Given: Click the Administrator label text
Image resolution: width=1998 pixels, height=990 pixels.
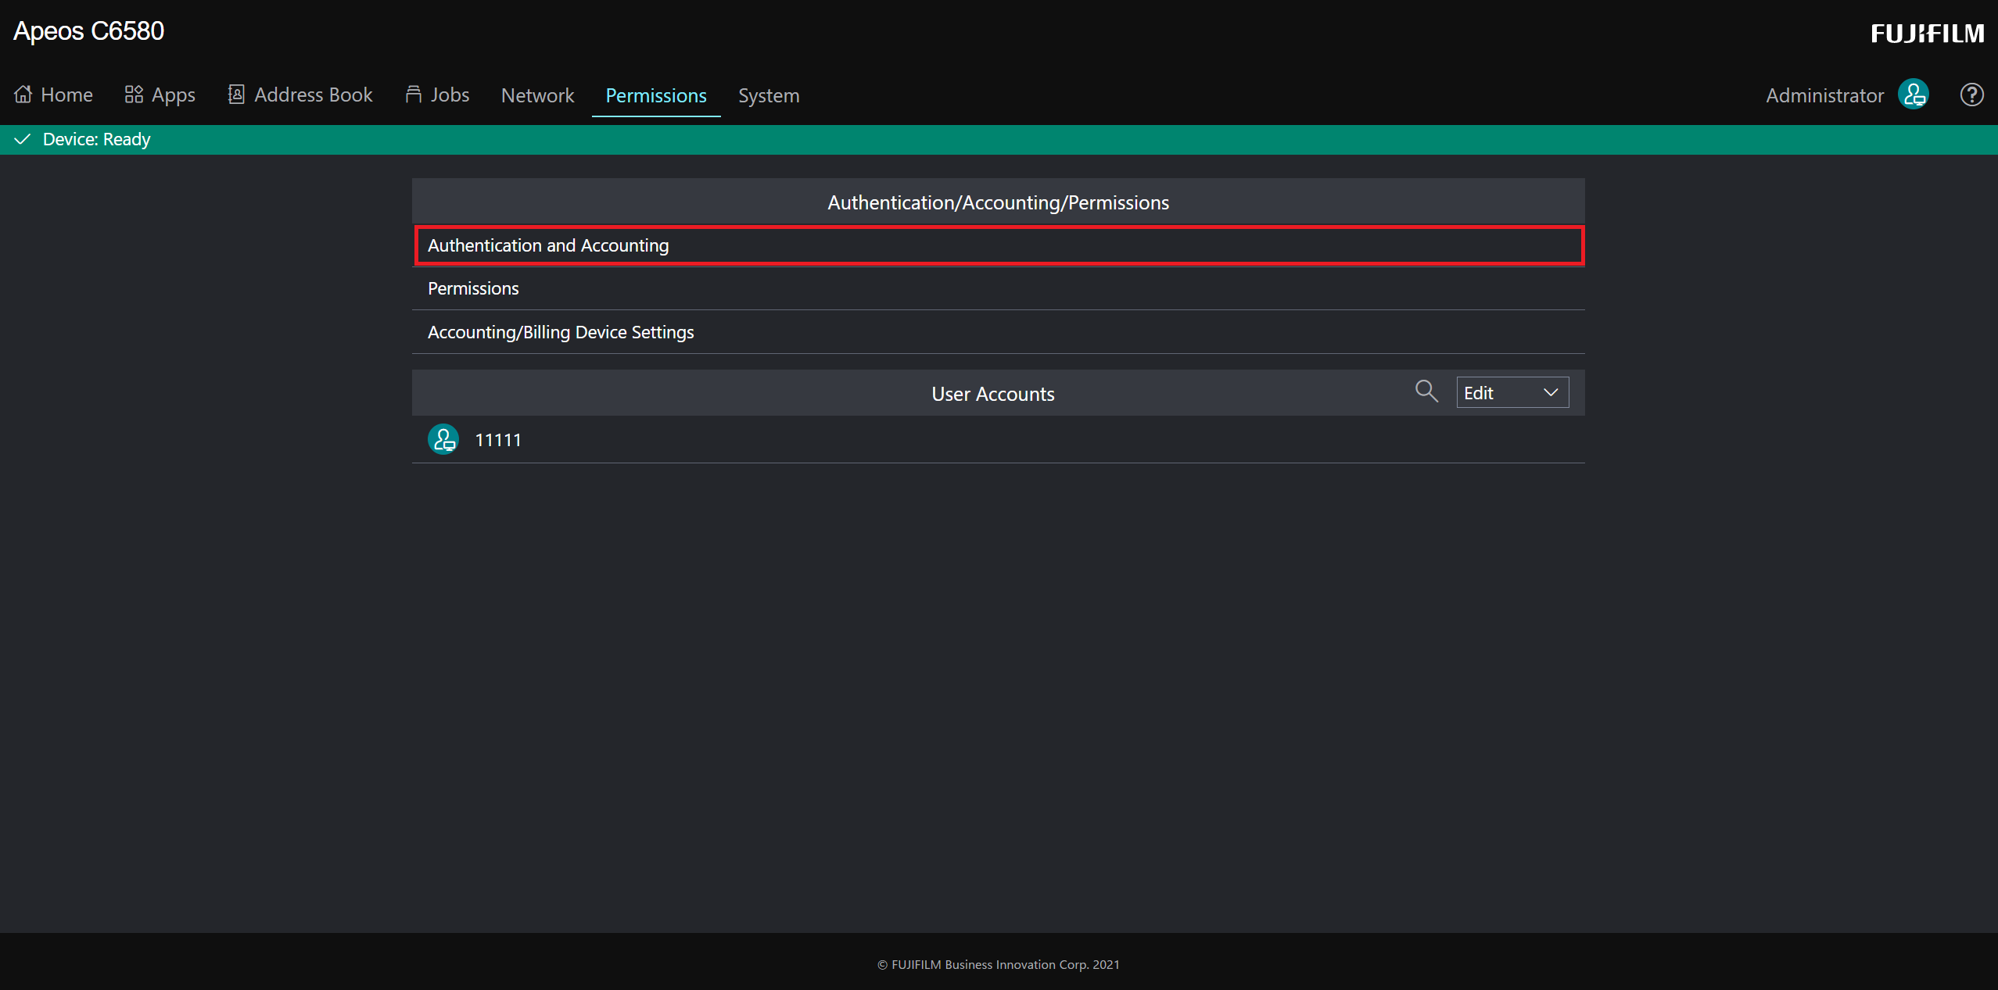Looking at the screenshot, I should [1824, 95].
